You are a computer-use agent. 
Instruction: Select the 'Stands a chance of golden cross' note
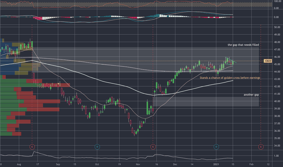click(230, 78)
